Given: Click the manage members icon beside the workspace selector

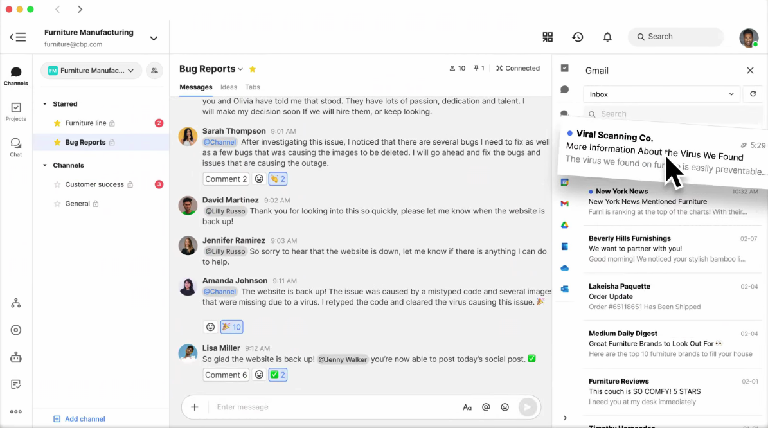Looking at the screenshot, I should [154, 71].
